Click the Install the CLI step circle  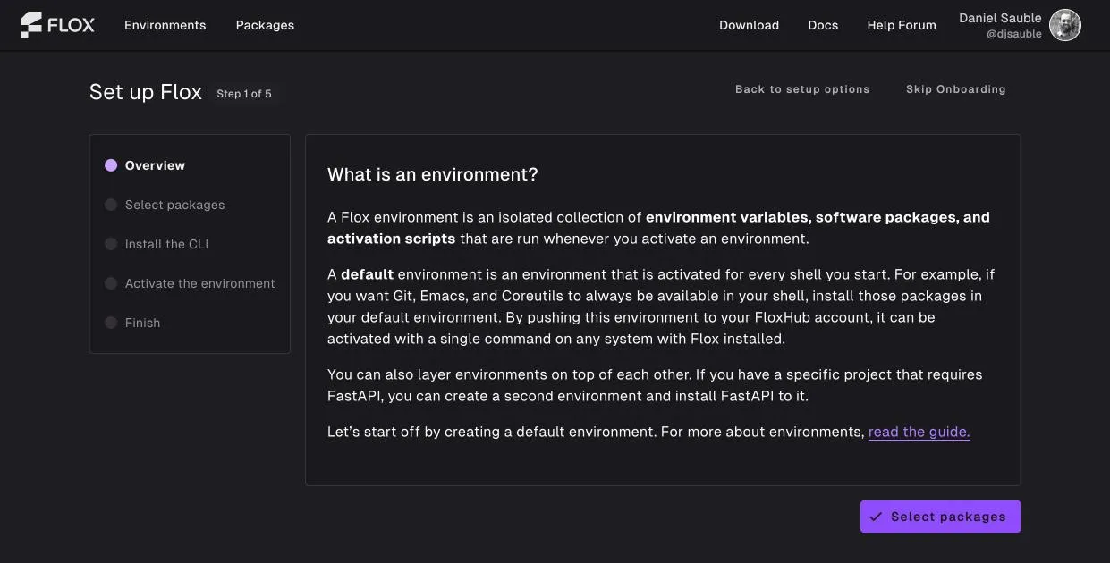point(111,244)
